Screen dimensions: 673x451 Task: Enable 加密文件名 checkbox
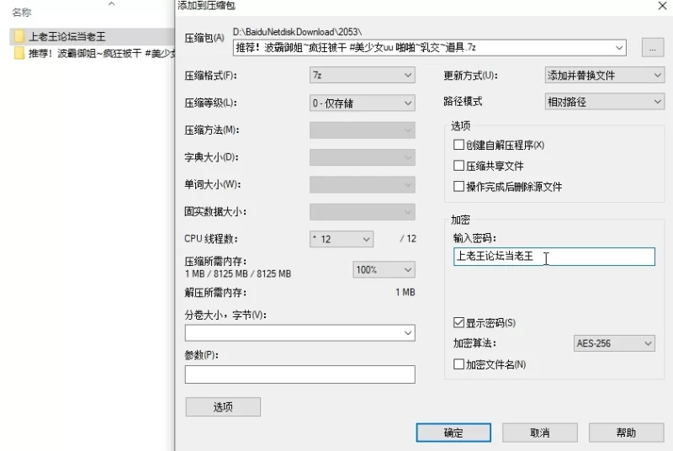coord(458,364)
